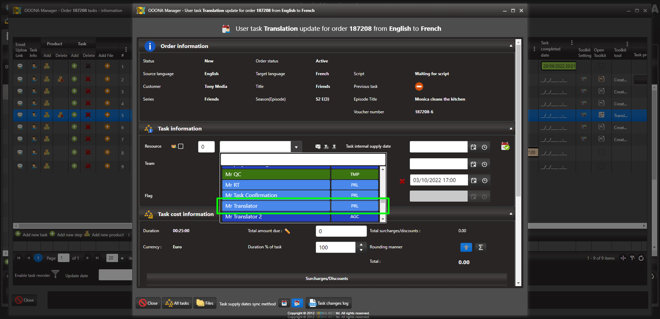Select the first Task supply dates sync method toggle
660x319 pixels.
pos(284,303)
